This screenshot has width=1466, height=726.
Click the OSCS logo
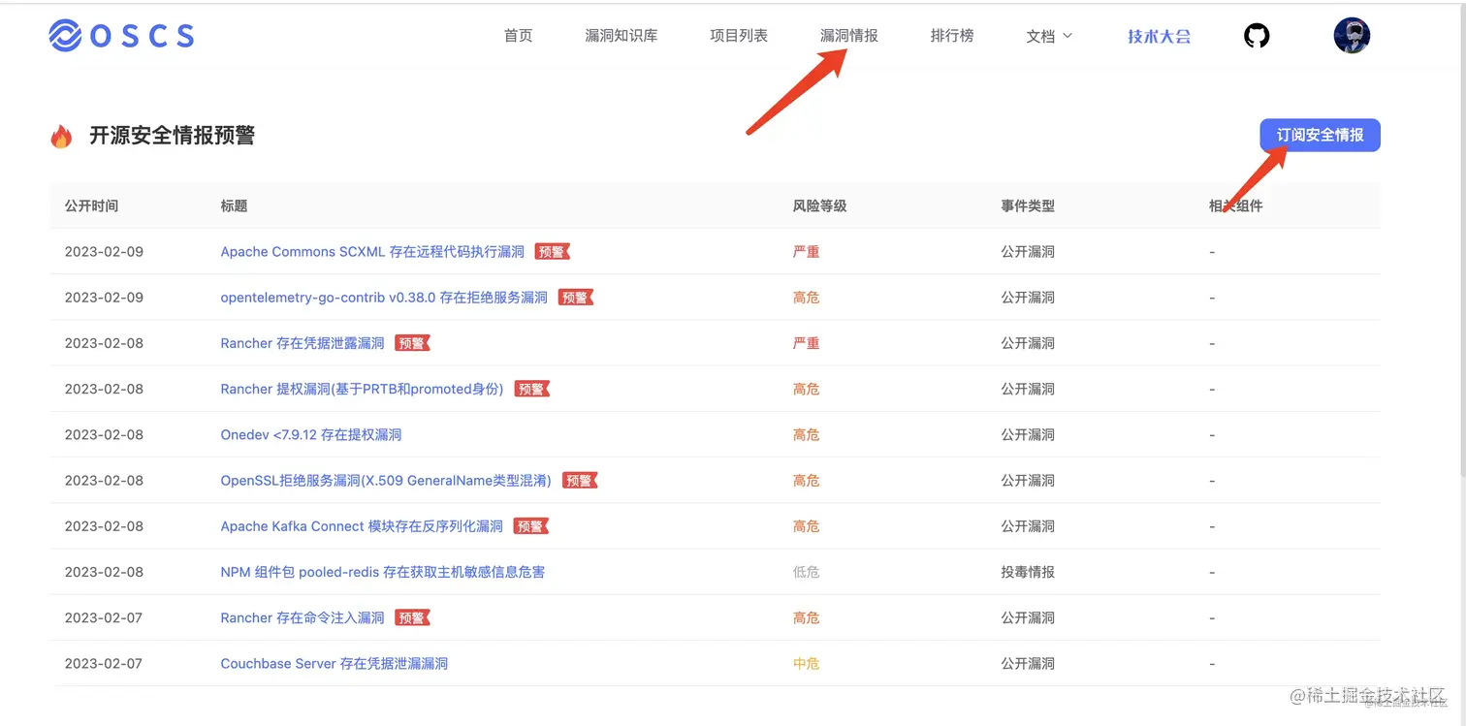click(121, 36)
